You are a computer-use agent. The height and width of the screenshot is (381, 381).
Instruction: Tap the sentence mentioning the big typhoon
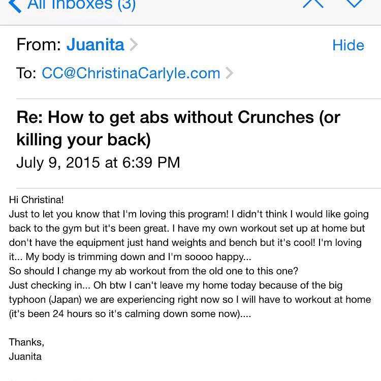click(190, 299)
